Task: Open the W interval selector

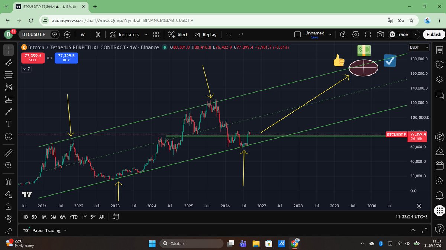Action: click(83, 34)
